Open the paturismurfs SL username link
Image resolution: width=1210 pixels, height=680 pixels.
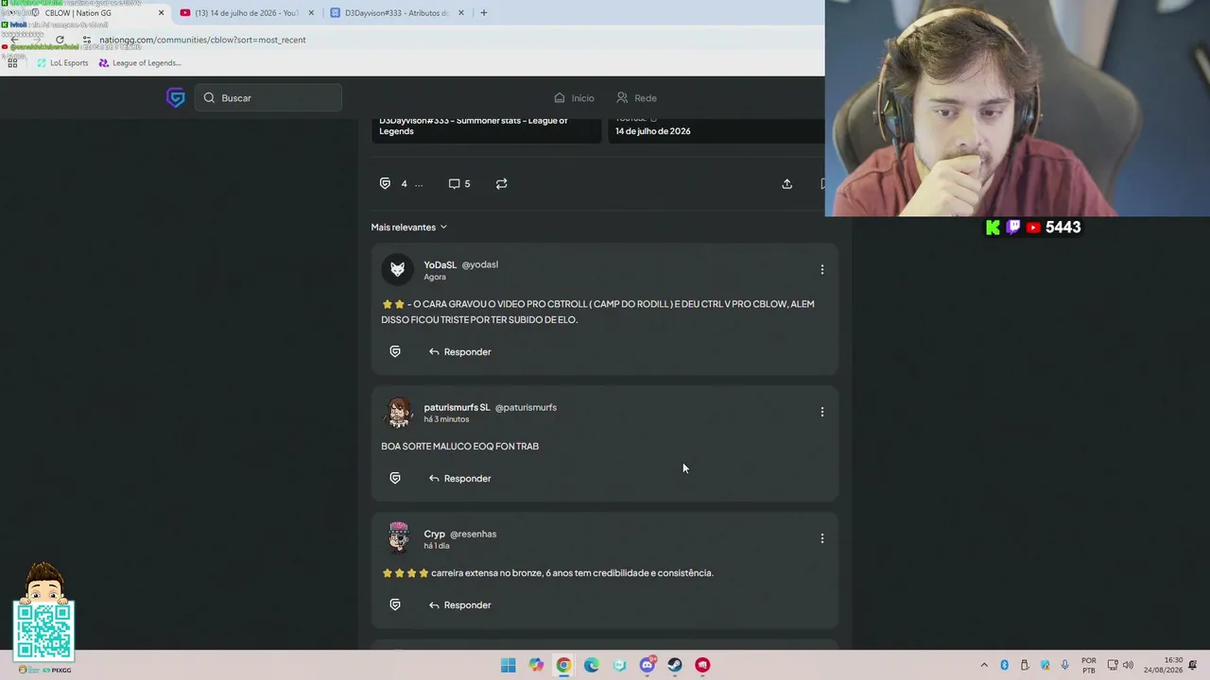coord(457,407)
